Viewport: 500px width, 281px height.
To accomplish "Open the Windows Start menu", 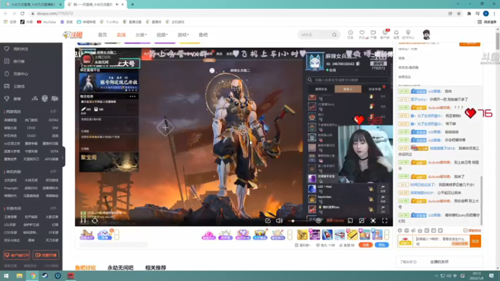I will coord(6,276).
